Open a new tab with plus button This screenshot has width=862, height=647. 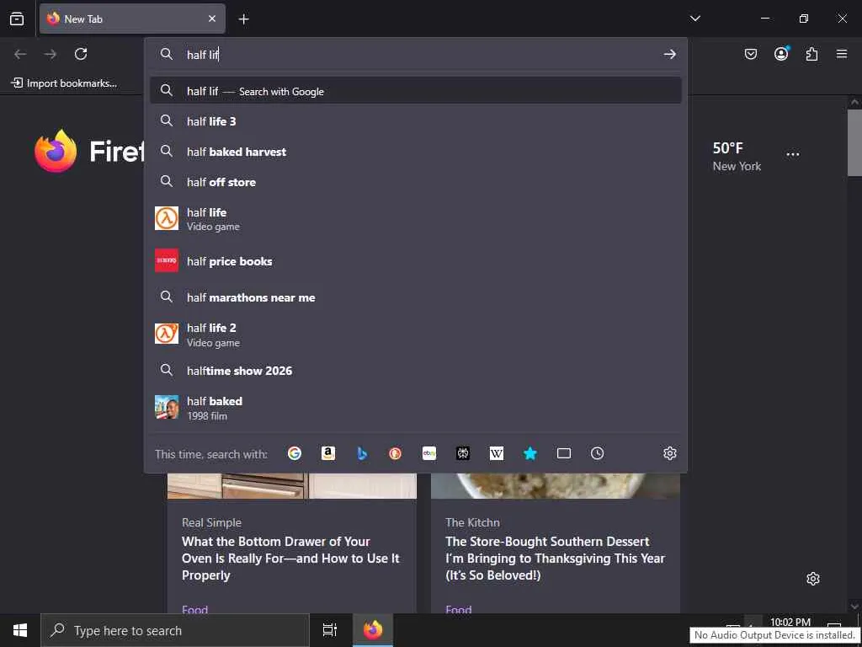(x=243, y=19)
